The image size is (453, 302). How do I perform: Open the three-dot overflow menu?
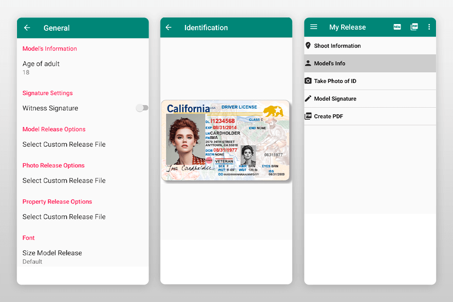coord(429,27)
